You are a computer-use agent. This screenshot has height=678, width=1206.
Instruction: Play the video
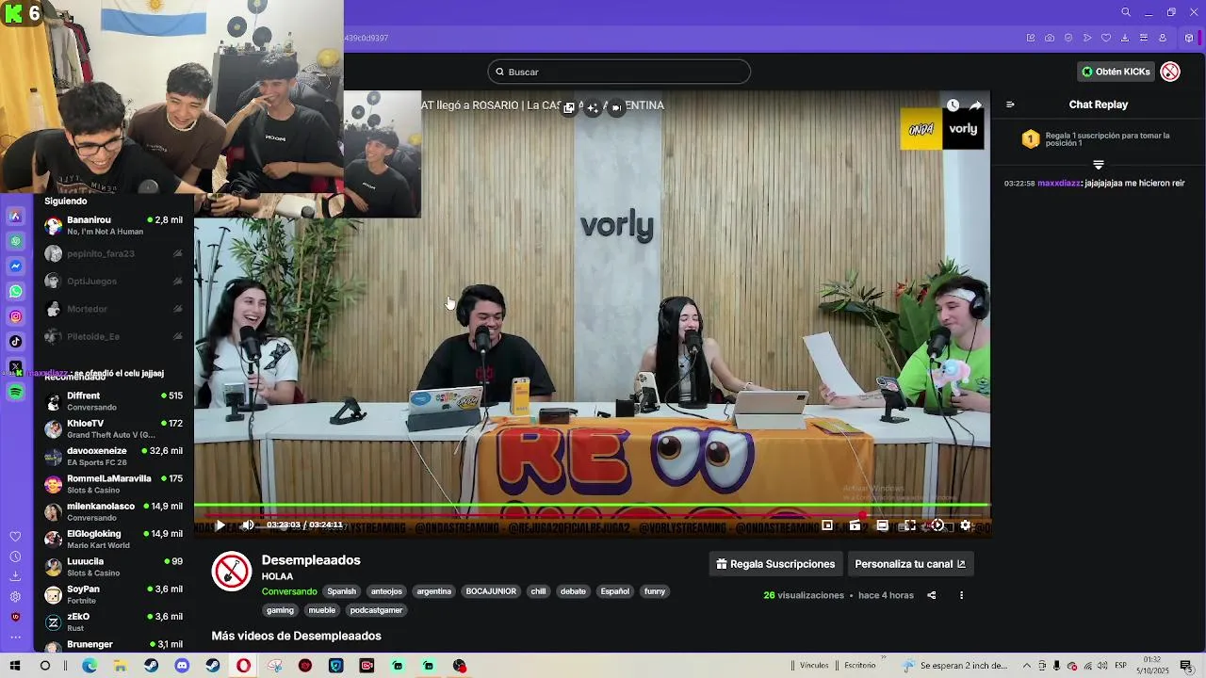pos(220,525)
